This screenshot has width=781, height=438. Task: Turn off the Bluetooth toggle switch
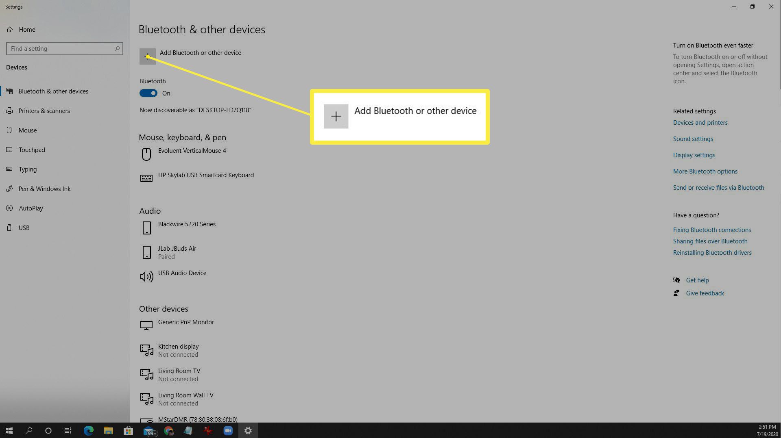point(148,93)
